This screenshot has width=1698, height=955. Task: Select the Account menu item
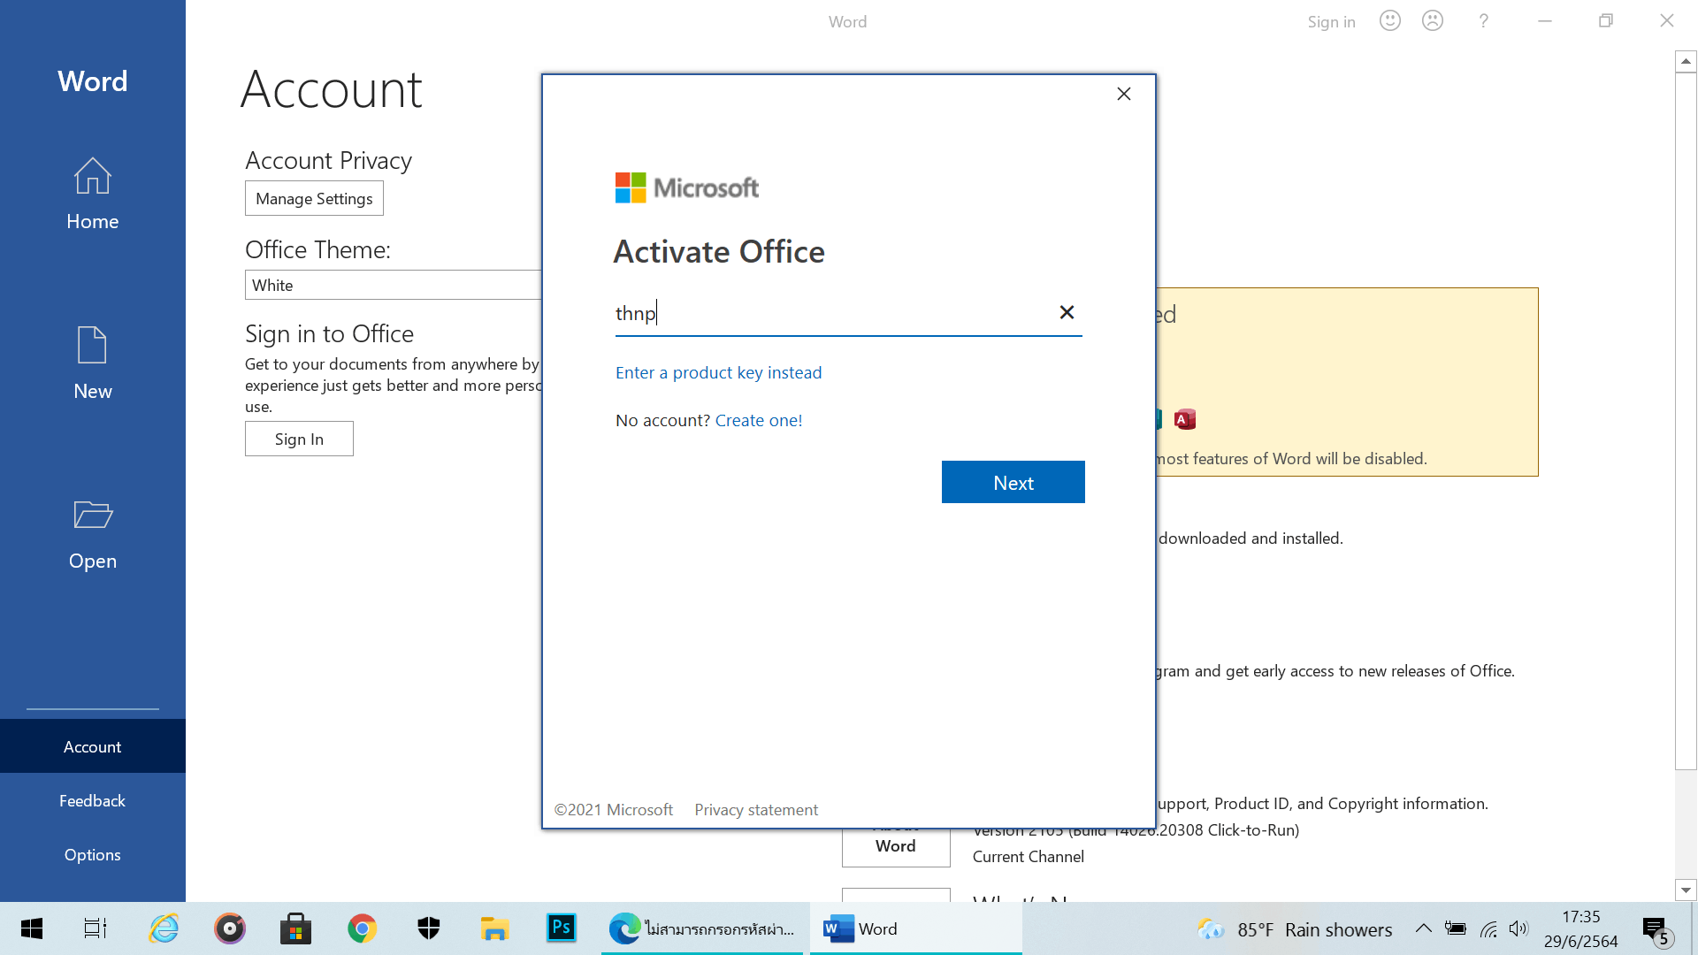[x=92, y=746]
